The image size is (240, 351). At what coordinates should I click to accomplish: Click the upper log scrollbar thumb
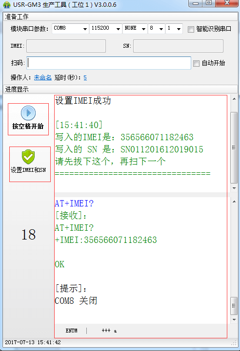point(234,148)
